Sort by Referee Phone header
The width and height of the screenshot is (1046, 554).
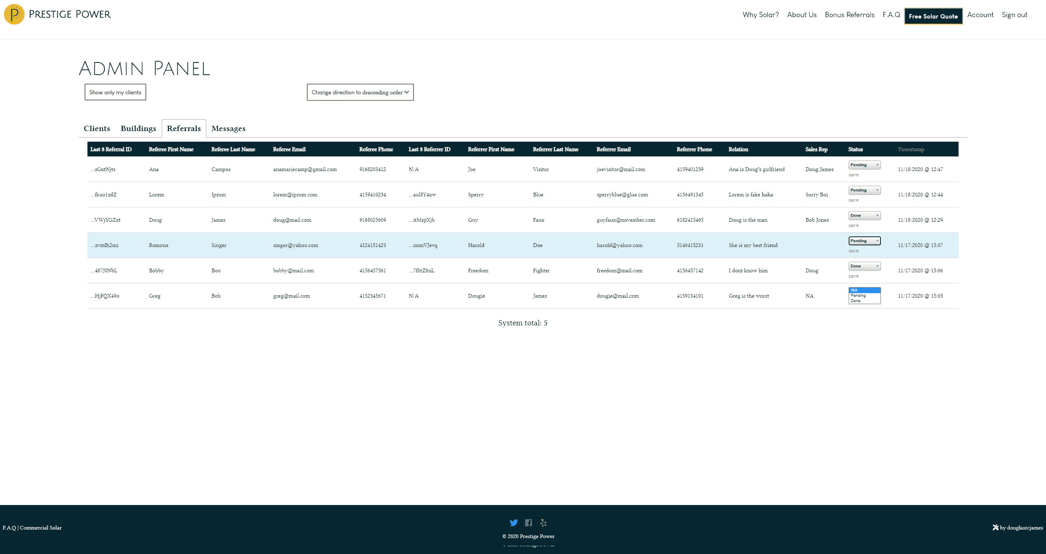point(376,149)
